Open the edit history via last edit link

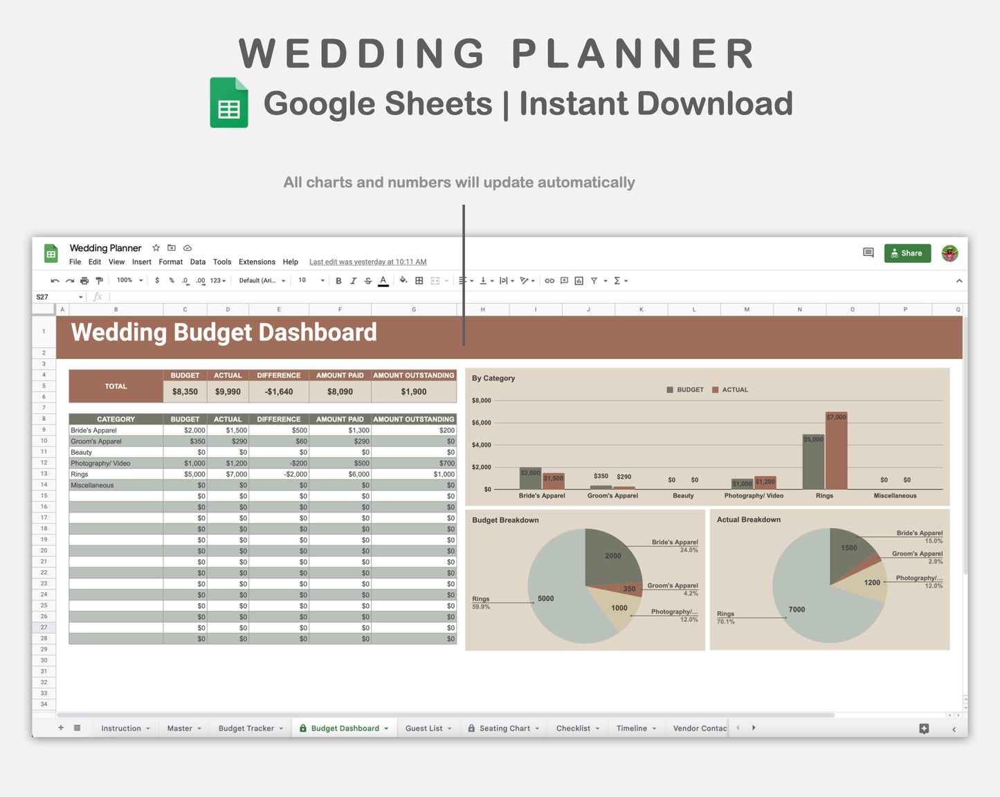(367, 262)
